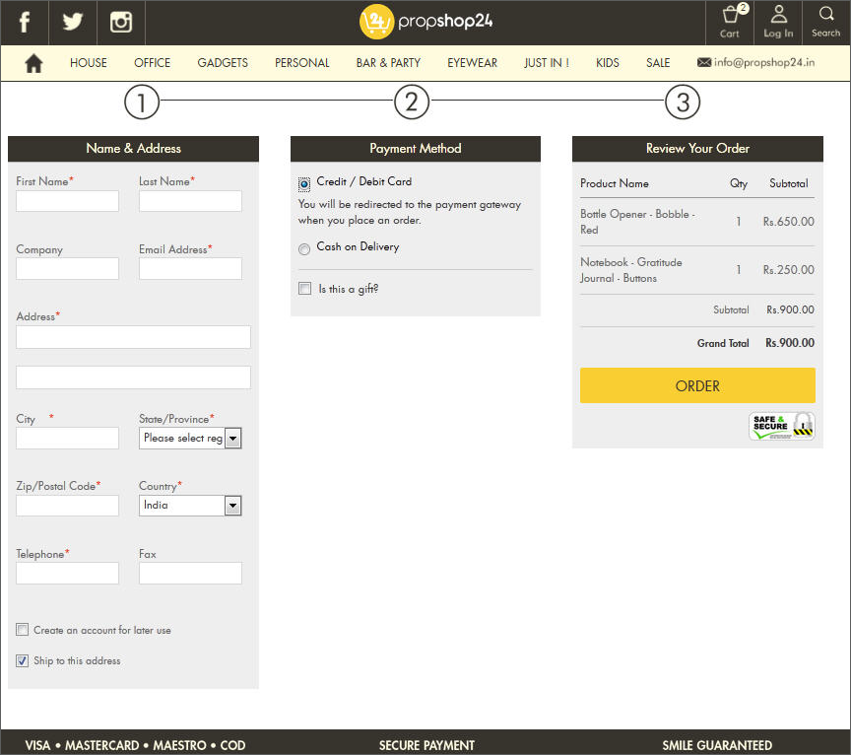The height and width of the screenshot is (755, 851).
Task: Select Credit / Debit Card payment option
Action: pos(304,184)
